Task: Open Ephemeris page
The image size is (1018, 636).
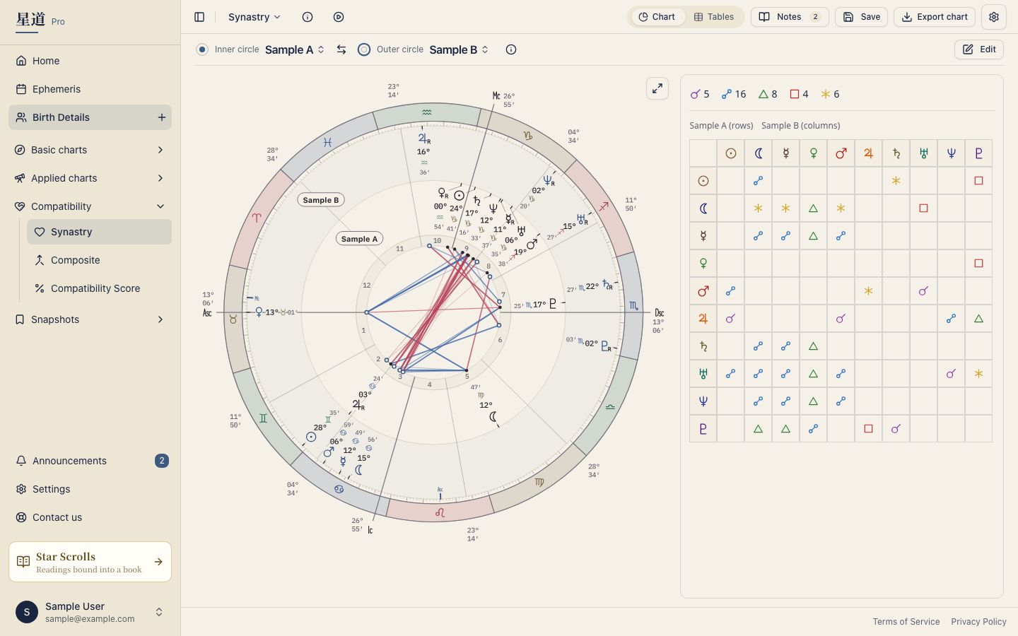Action: [90, 89]
